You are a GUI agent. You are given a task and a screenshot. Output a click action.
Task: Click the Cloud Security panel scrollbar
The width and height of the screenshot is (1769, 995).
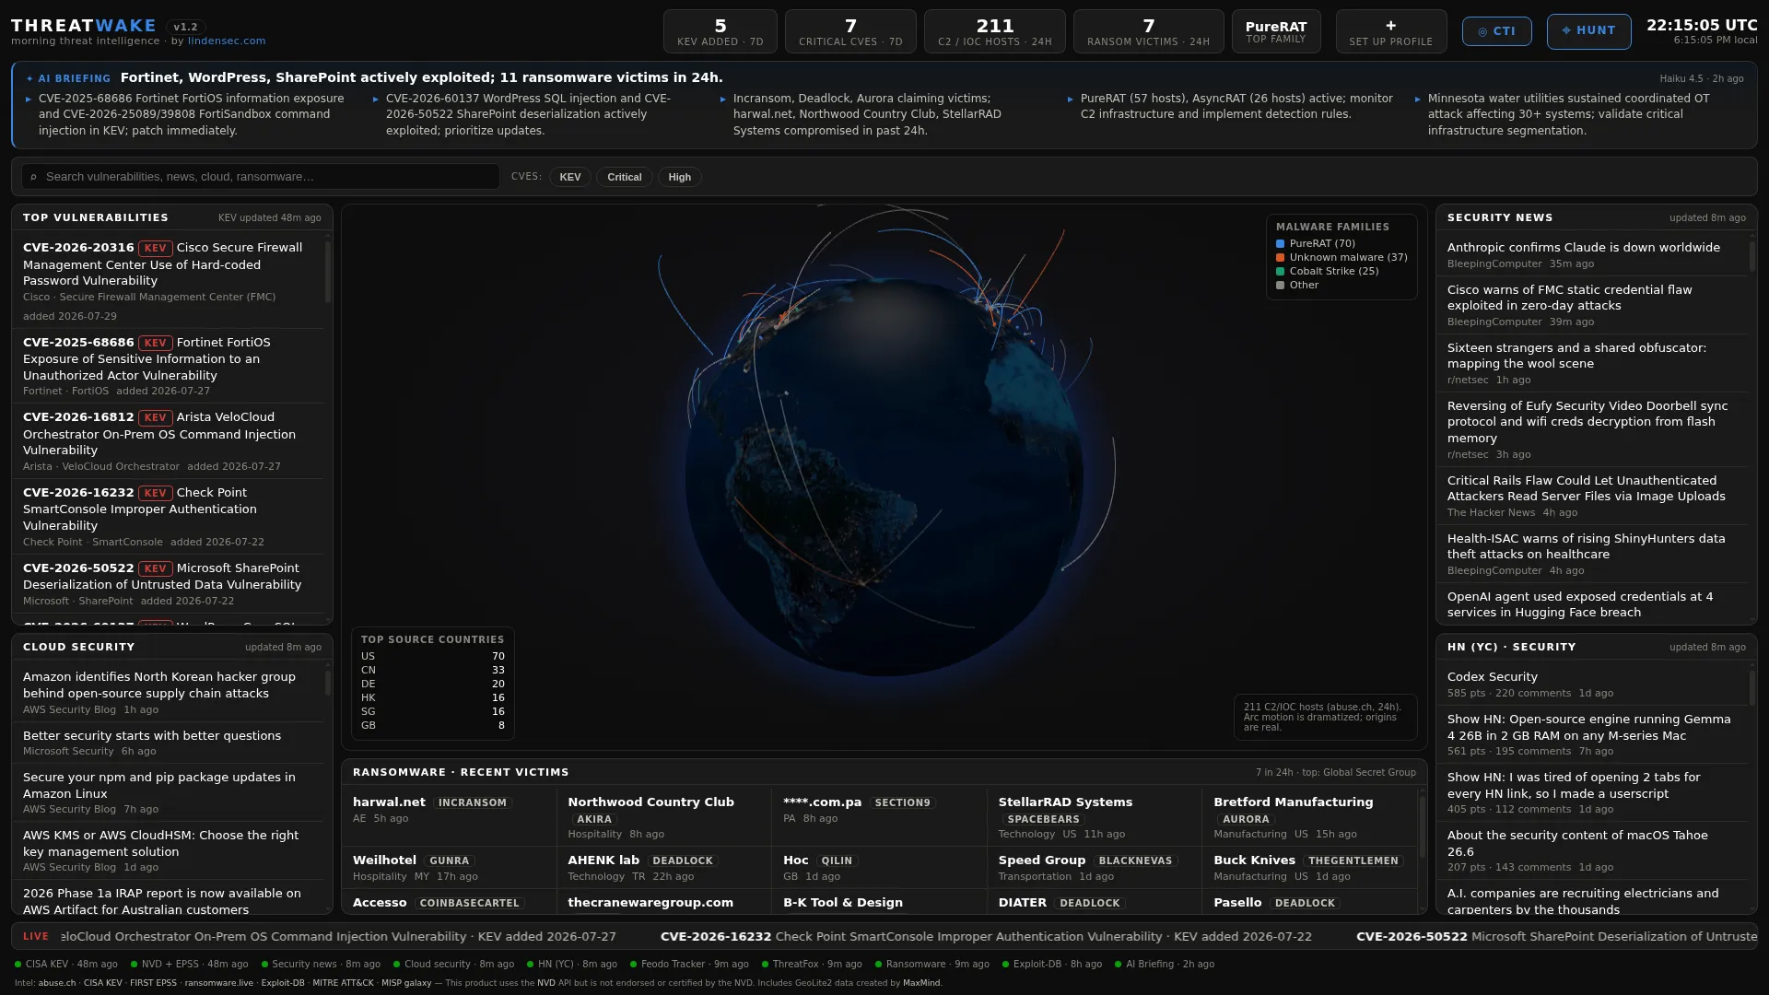pyautogui.click(x=328, y=684)
